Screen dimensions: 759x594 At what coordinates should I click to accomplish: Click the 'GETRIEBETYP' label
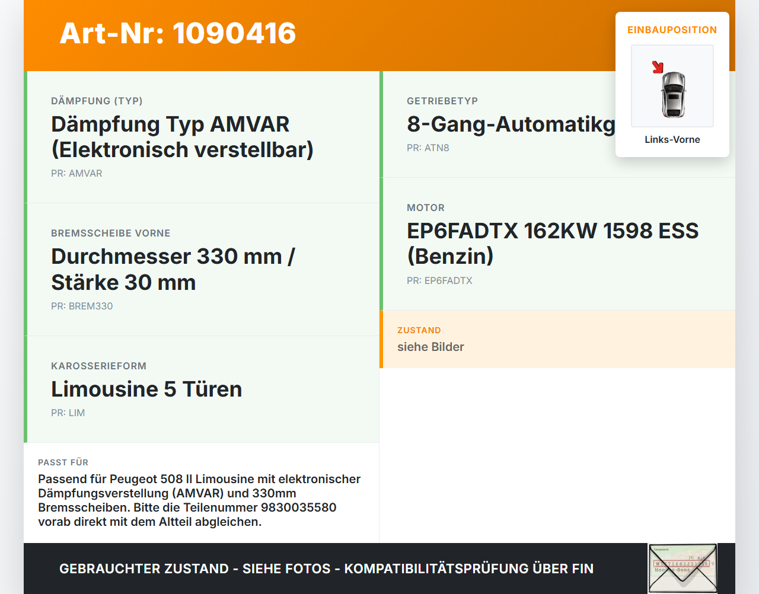[442, 101]
